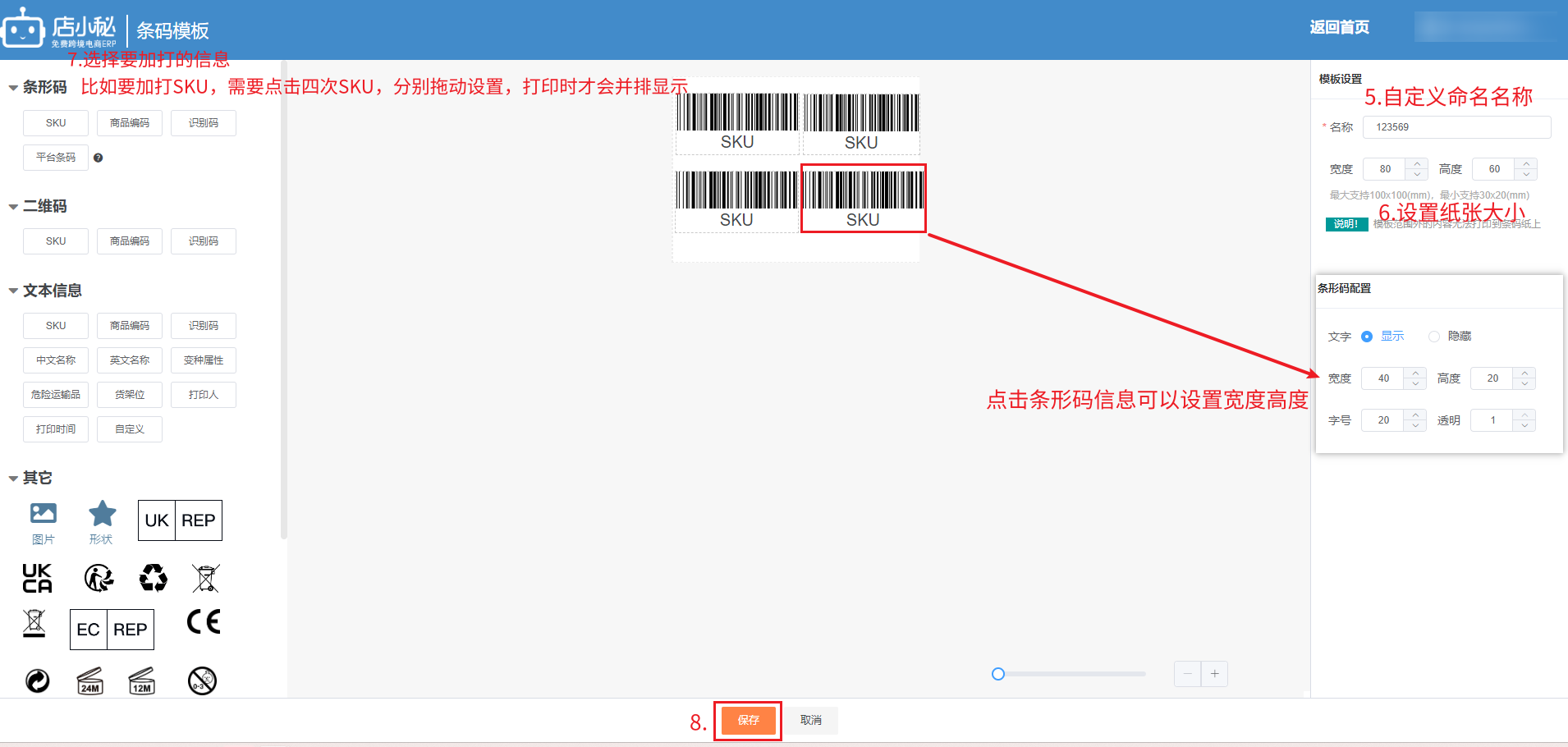Viewport: 1568px width, 747px height.
Task: Add 危险运输品 text field
Action: [56, 395]
